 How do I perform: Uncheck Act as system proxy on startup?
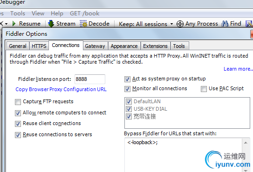click(x=127, y=79)
